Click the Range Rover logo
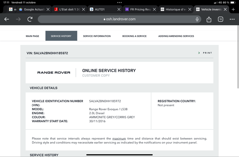Image resolution: width=239 pixels, height=157 pixels. click(54, 73)
